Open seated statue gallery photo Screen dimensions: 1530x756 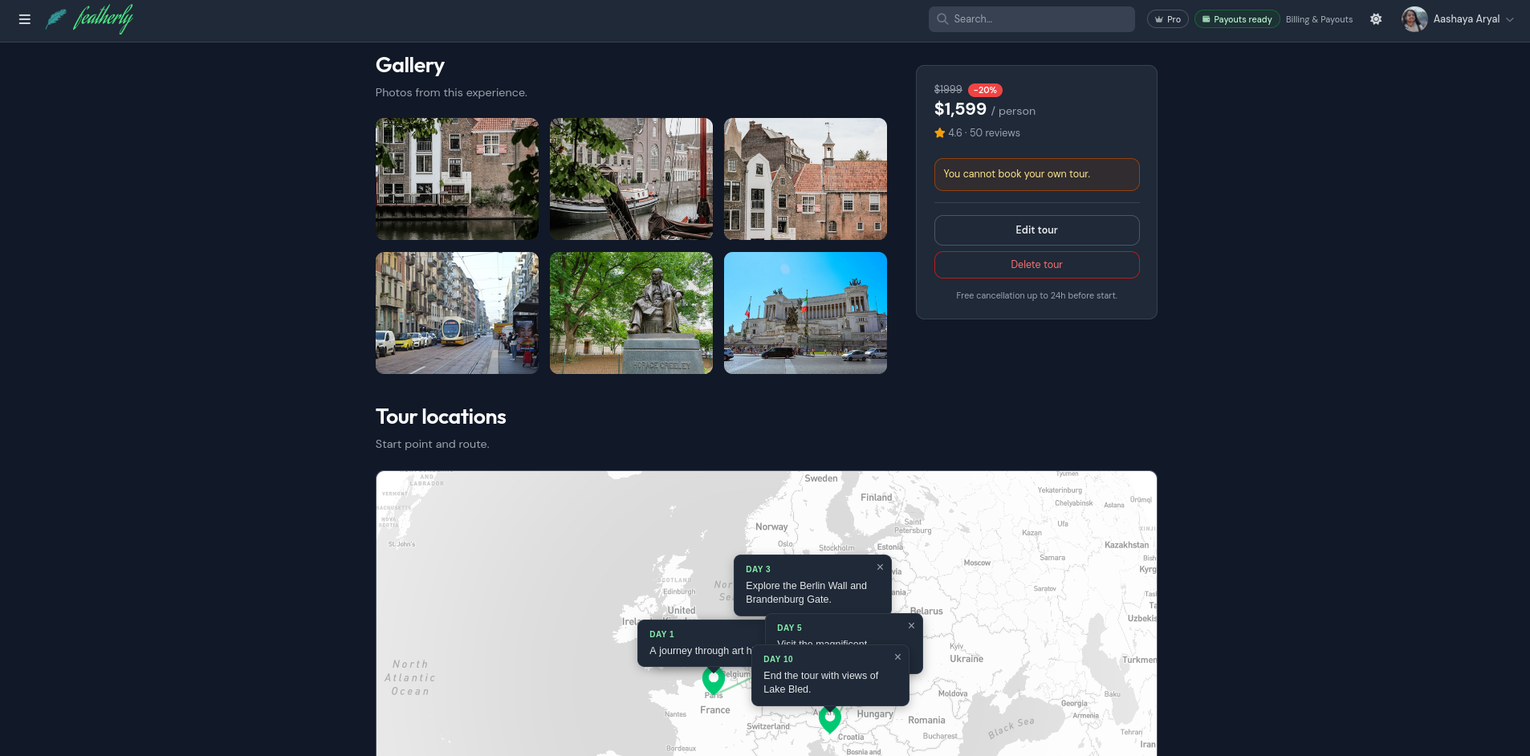[x=631, y=313]
